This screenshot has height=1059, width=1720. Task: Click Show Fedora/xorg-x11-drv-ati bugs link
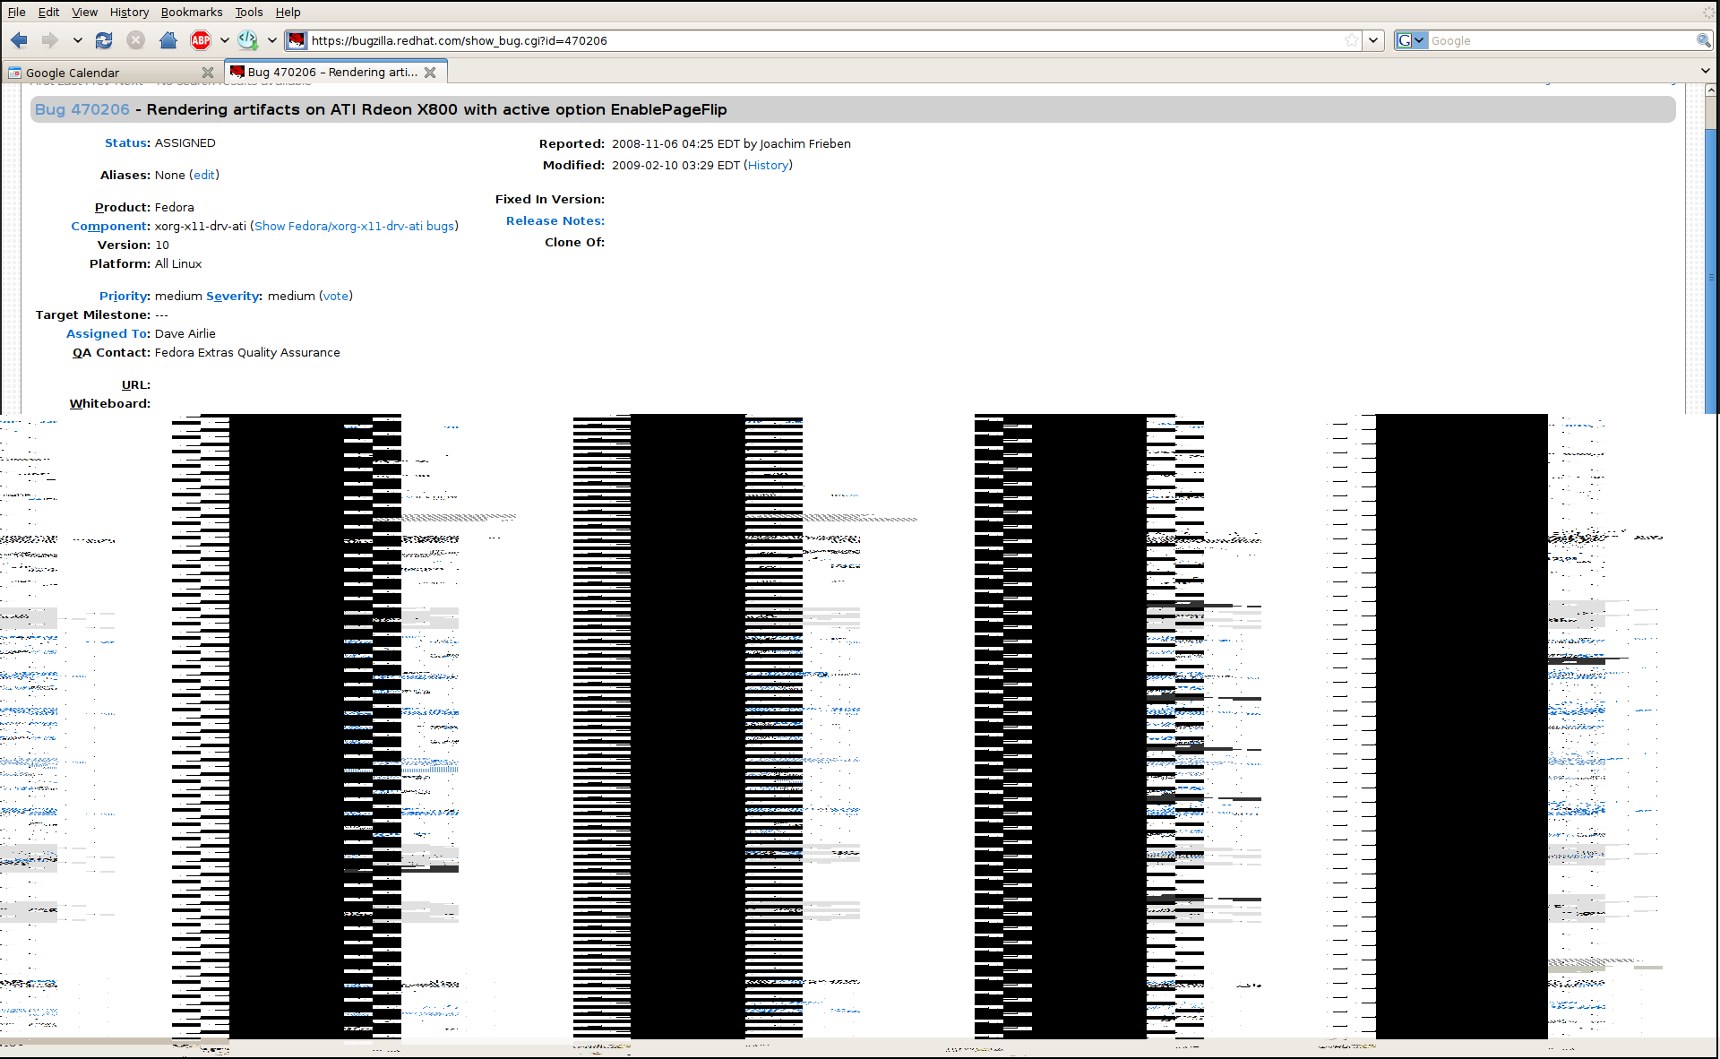[x=354, y=226]
